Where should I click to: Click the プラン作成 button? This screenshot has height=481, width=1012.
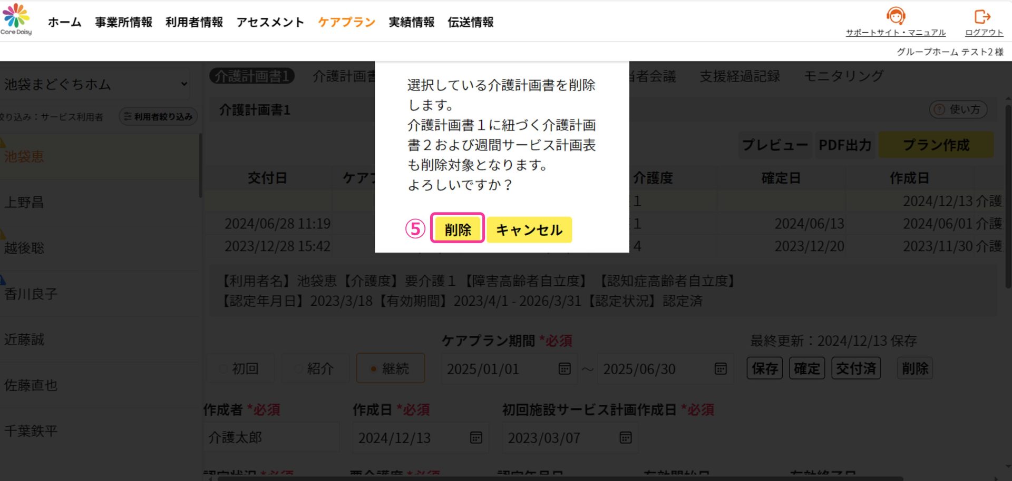click(x=936, y=145)
